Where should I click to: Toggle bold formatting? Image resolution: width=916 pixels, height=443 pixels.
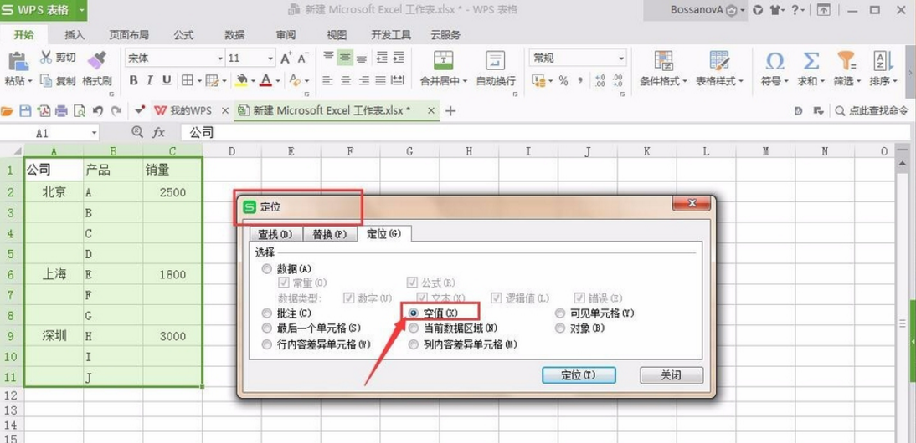[133, 80]
